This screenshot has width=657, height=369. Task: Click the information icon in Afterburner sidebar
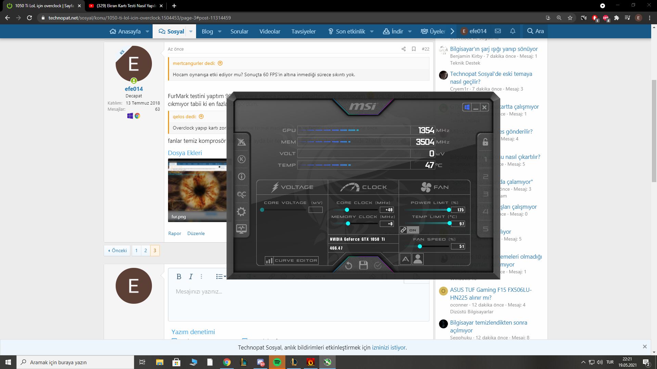tap(241, 177)
